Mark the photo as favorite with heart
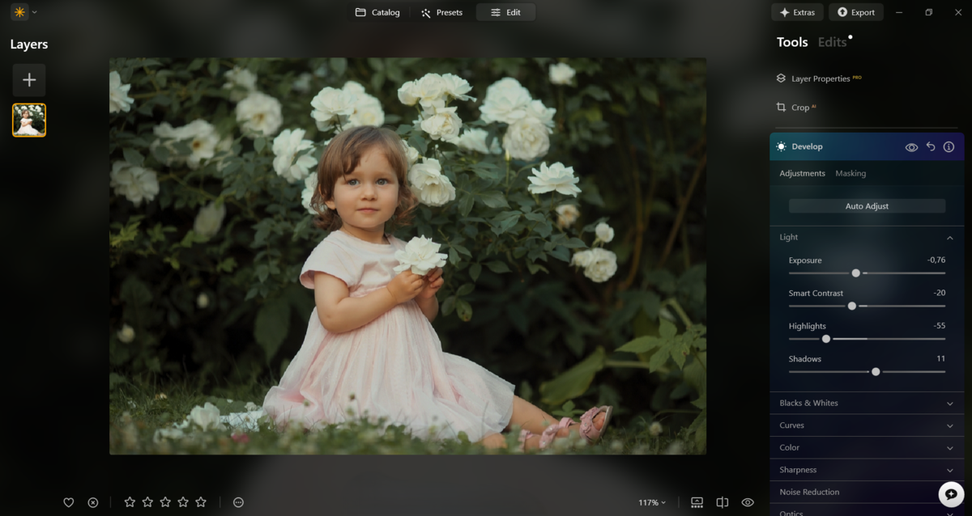Viewport: 972px width, 516px height. 69,502
